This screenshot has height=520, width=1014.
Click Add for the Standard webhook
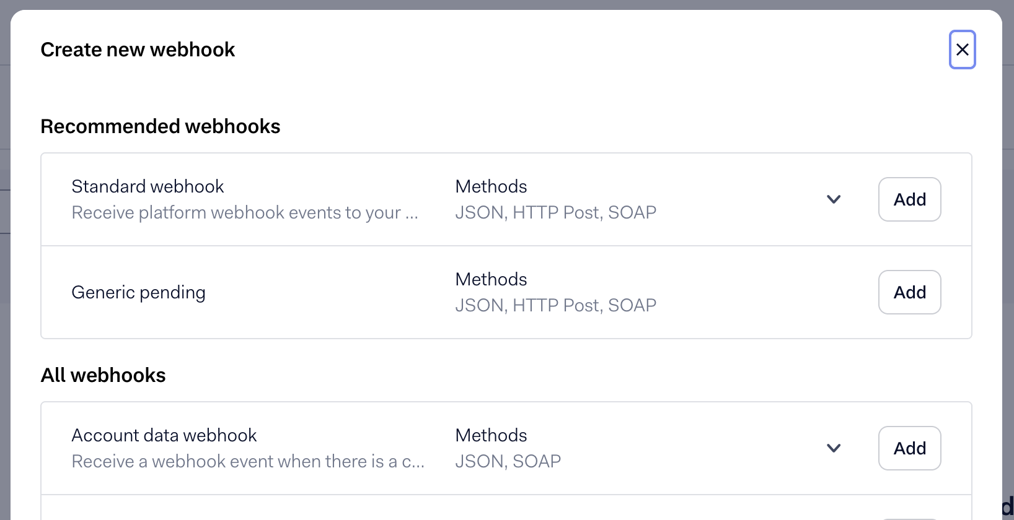[x=909, y=199]
